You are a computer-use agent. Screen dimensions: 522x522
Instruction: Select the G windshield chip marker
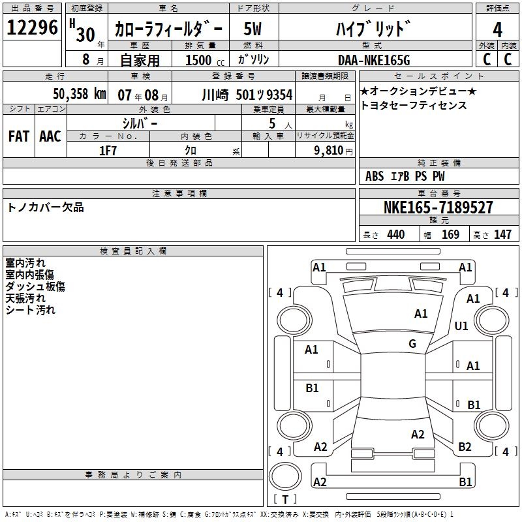(412, 344)
